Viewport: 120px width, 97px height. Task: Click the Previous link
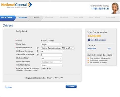point(8,87)
